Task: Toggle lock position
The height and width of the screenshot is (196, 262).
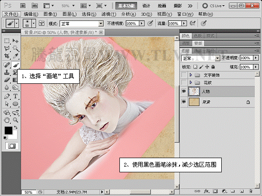Action: pyautogui.click(x=207, y=67)
